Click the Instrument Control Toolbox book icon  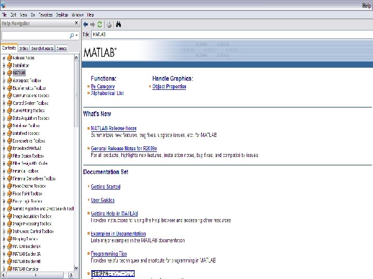click(9, 231)
